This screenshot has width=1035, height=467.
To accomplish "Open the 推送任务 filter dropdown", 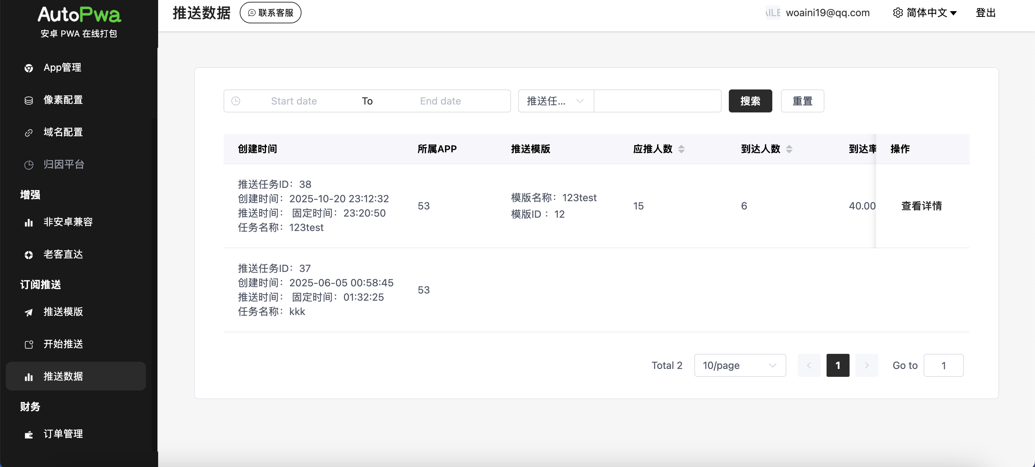I will tap(555, 101).
